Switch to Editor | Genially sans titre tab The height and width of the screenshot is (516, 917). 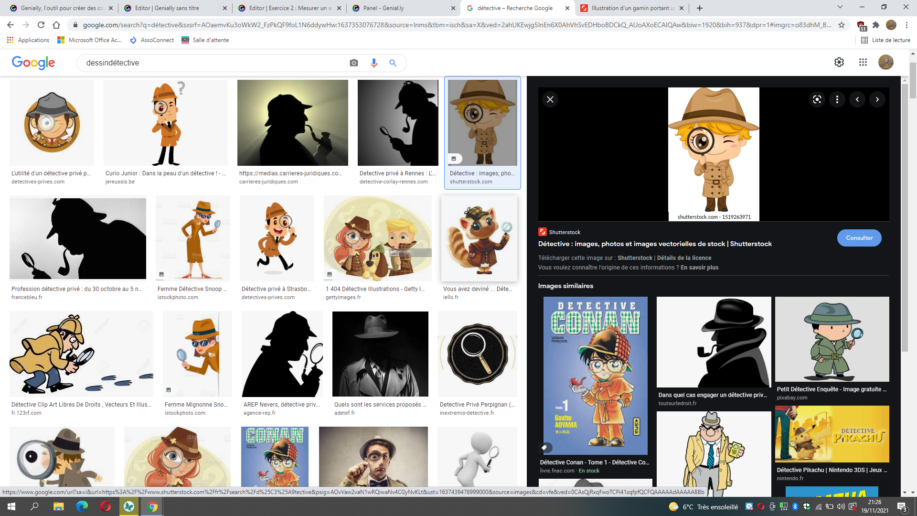(175, 8)
